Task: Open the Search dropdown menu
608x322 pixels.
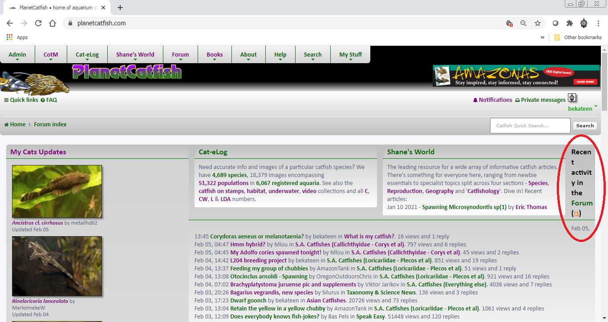Action: (x=313, y=55)
